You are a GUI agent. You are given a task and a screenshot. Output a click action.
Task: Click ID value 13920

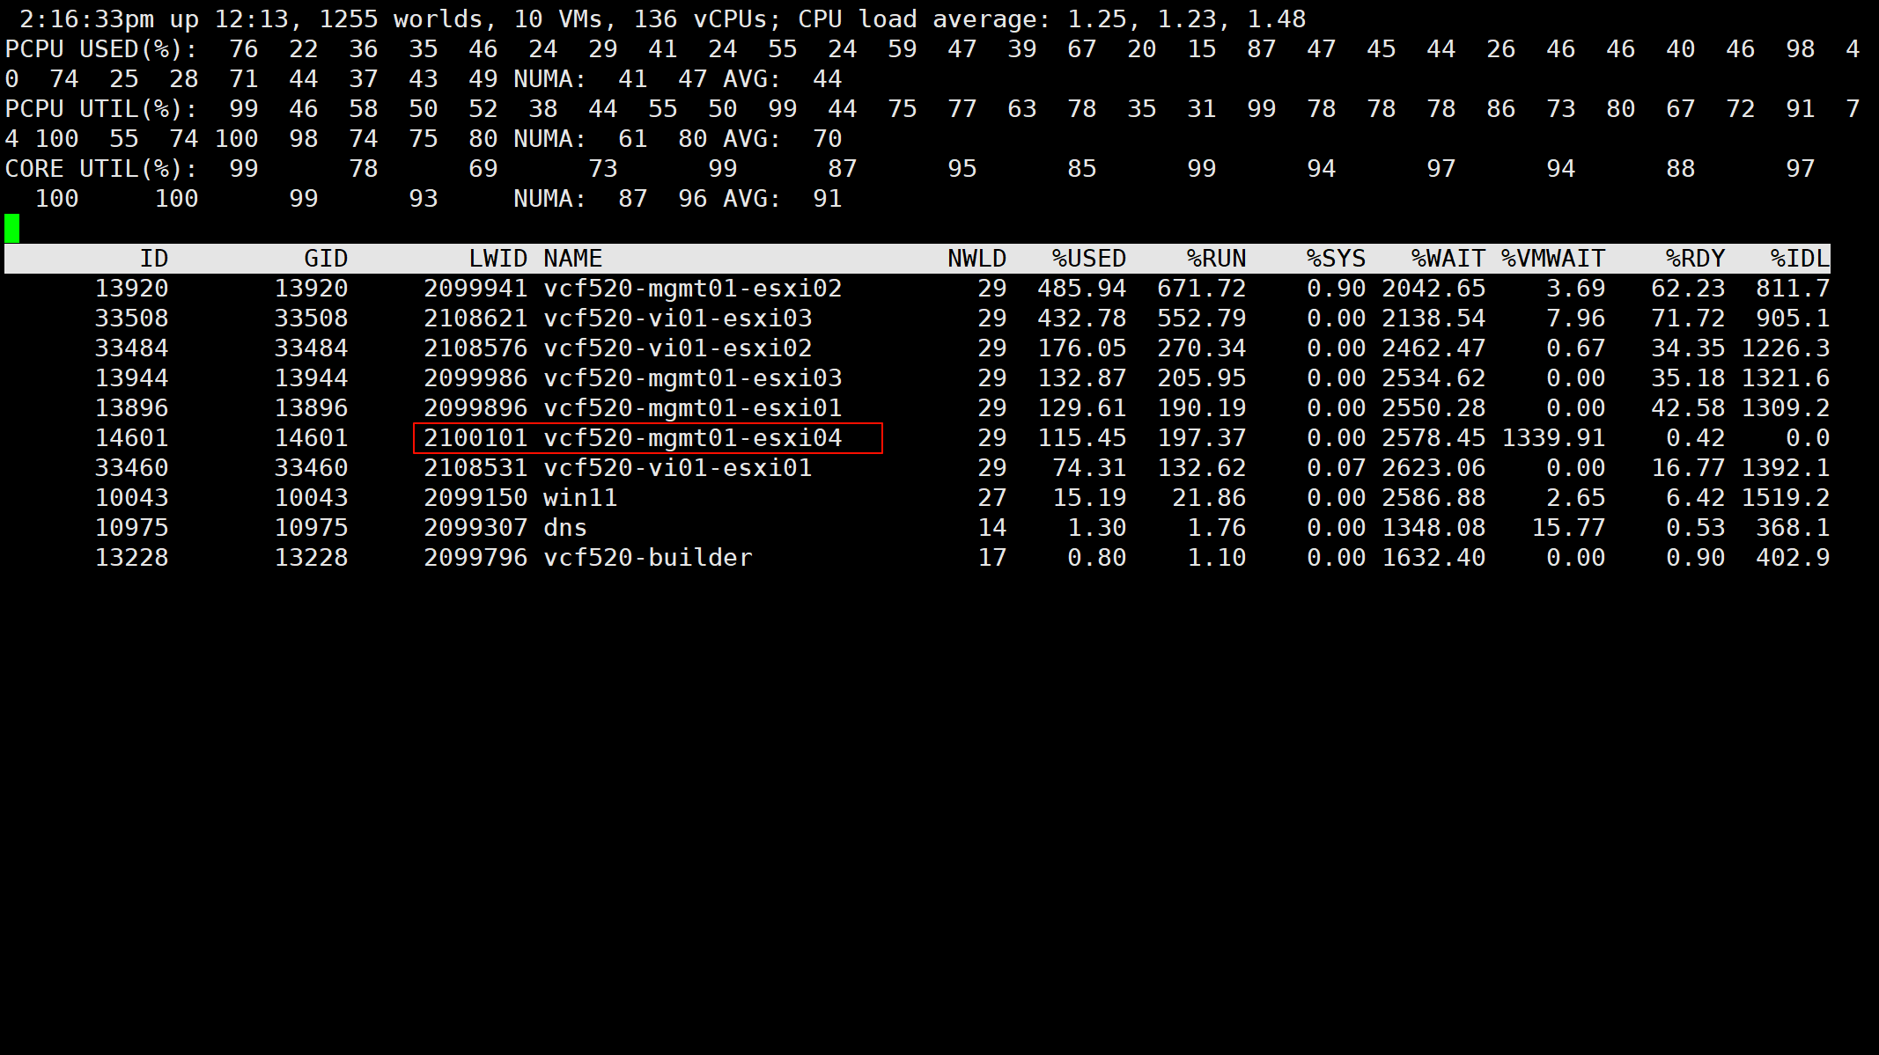click(x=131, y=289)
